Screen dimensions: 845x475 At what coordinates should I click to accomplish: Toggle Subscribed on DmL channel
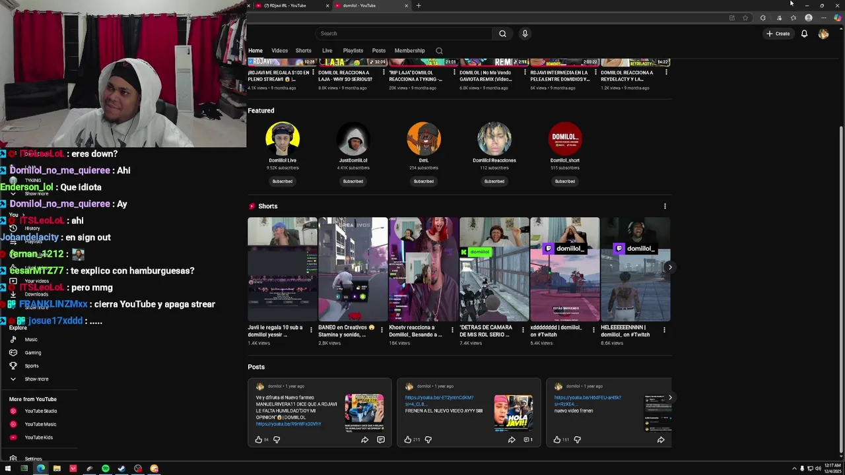424,181
